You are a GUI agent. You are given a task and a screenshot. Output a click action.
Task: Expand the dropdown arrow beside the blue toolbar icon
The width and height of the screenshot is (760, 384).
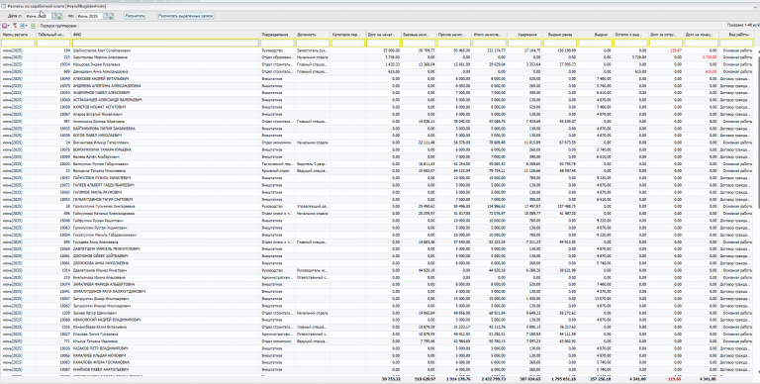click(x=27, y=26)
